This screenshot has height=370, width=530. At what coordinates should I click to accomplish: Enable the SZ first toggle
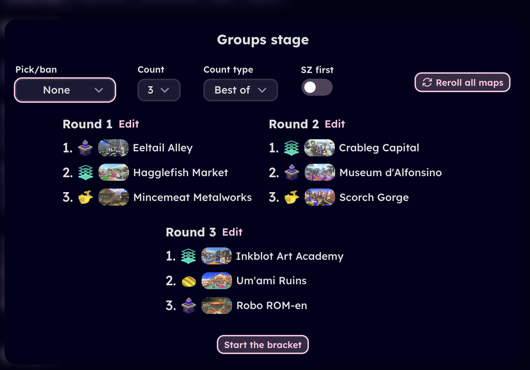(x=317, y=87)
